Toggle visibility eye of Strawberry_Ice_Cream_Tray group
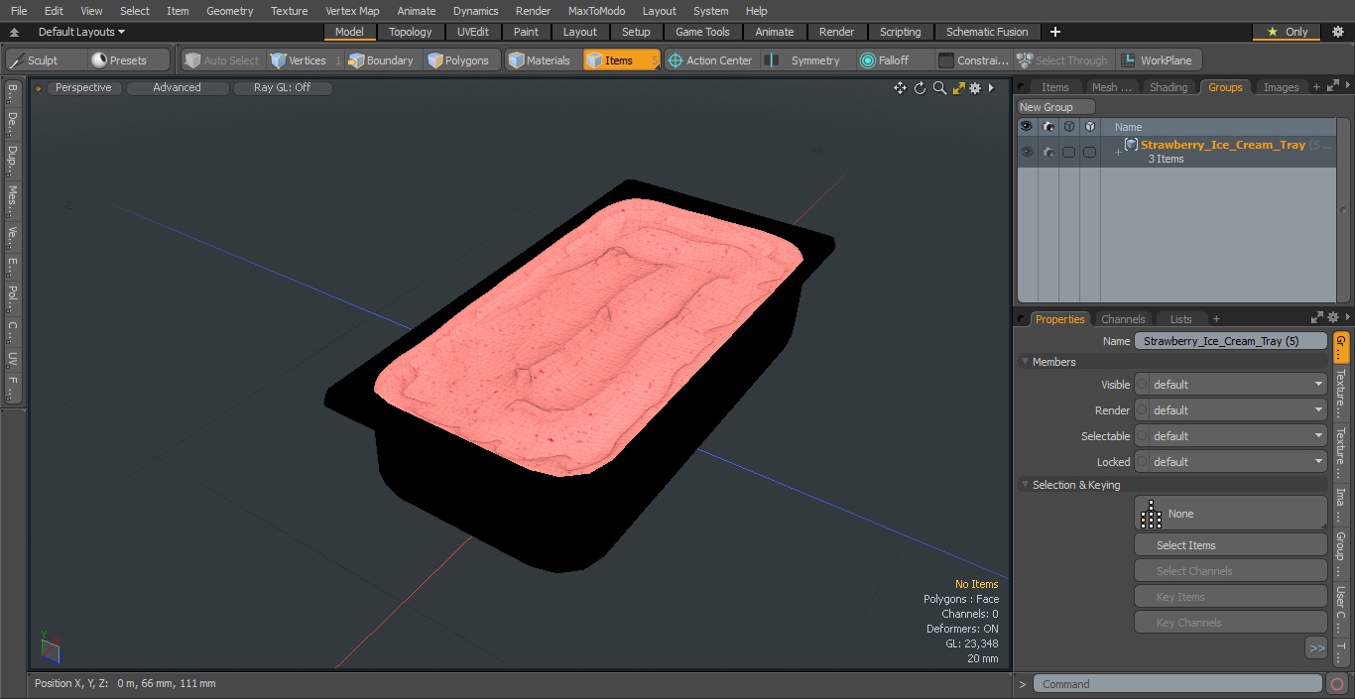 click(1027, 152)
